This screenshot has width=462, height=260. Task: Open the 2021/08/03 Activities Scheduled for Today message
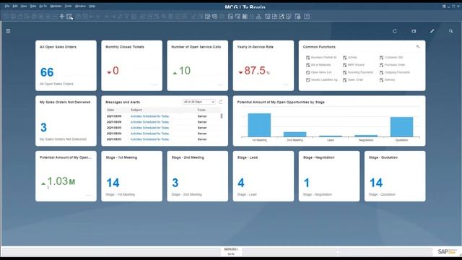(149, 139)
